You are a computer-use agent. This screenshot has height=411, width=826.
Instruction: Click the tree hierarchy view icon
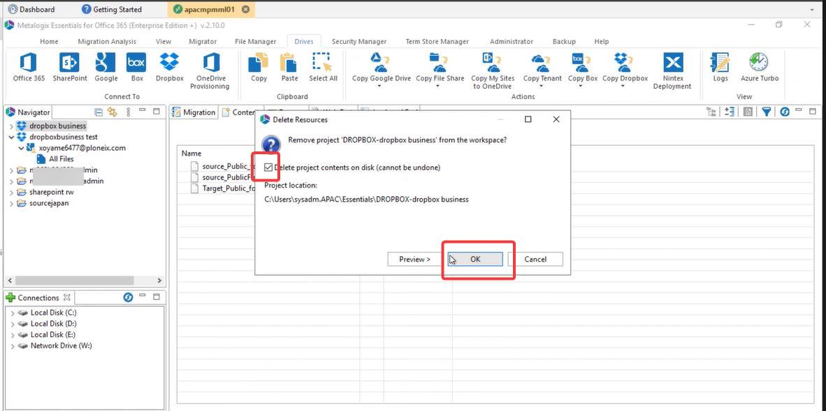(x=711, y=112)
